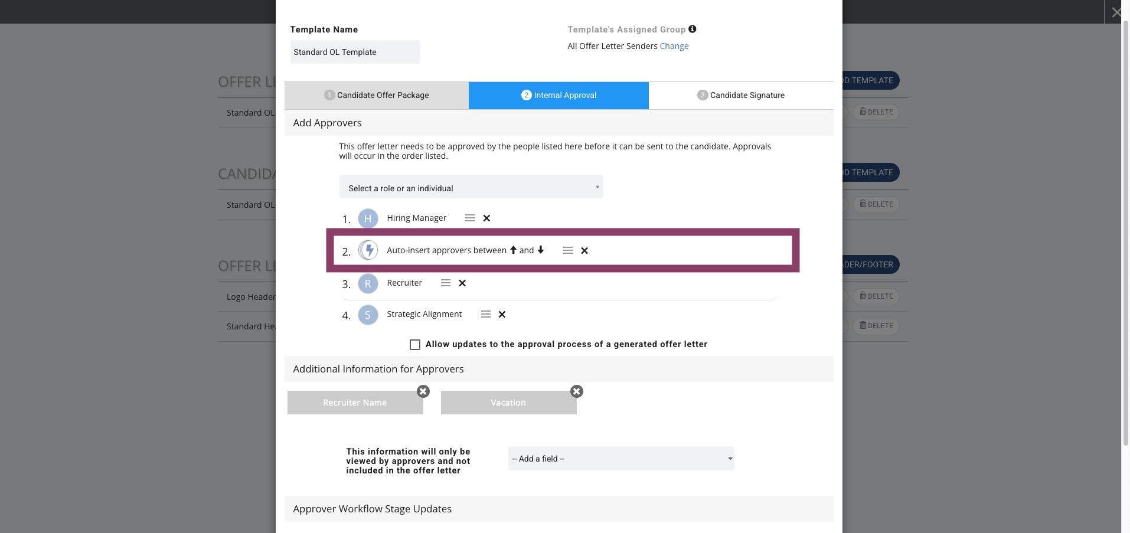Viewport: 1130px width, 533px height.
Task: Remove the auto-insert approvers row
Action: (584, 251)
